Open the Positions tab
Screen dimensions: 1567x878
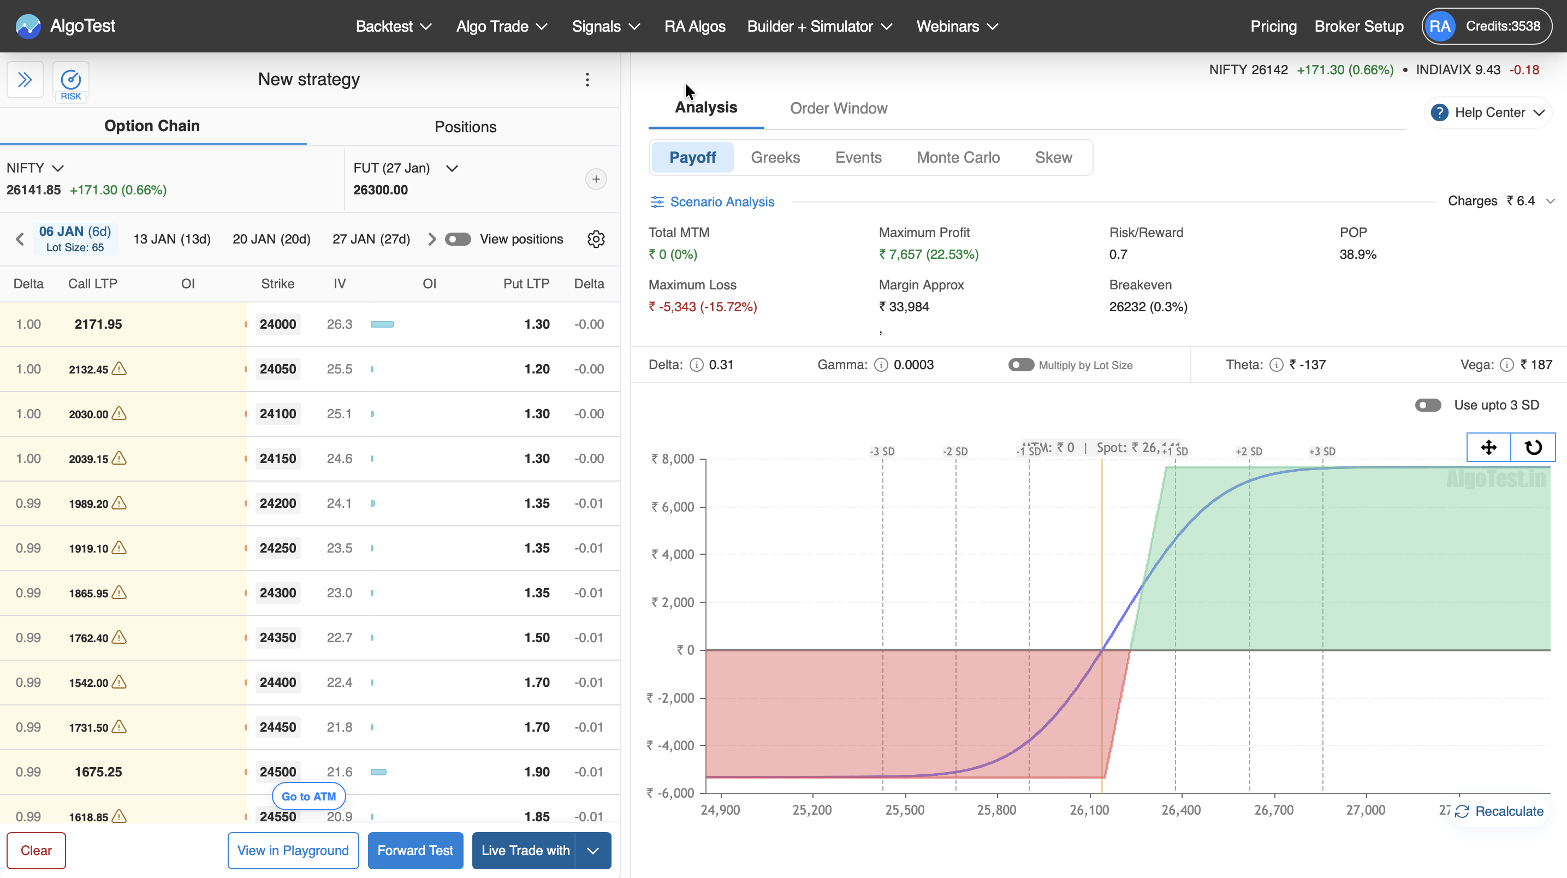click(x=465, y=127)
